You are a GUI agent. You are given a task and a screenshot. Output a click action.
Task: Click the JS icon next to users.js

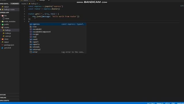(x=3, y=36)
